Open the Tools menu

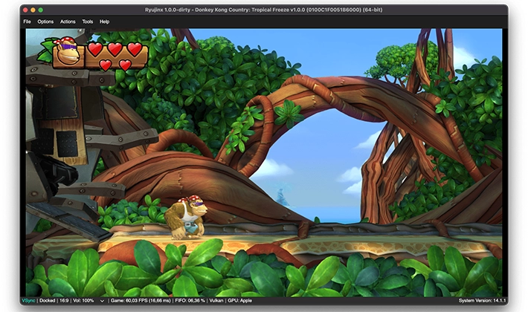(x=88, y=22)
